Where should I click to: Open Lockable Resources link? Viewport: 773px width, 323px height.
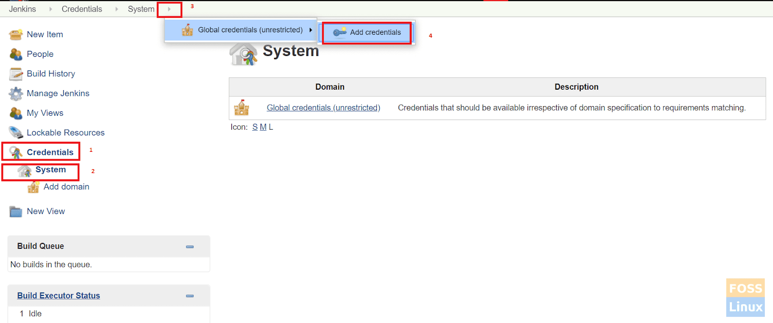pos(66,133)
